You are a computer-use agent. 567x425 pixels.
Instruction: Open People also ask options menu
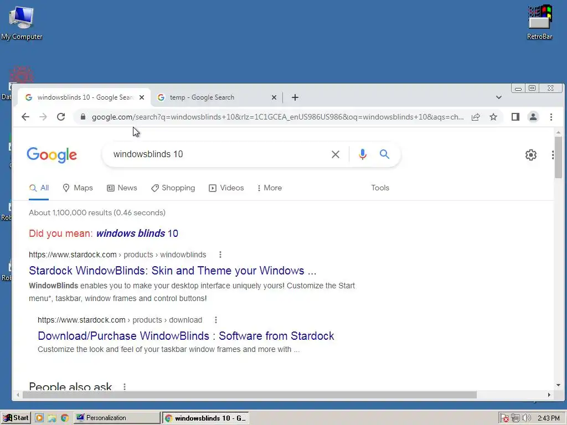tap(125, 387)
